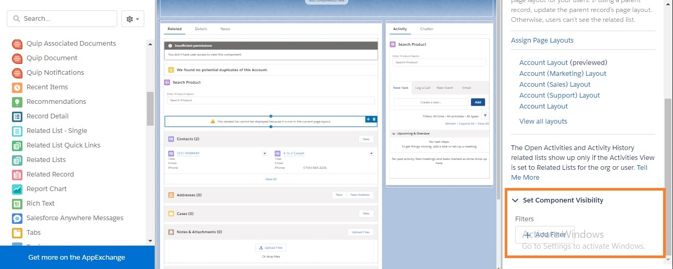Image resolution: width=673 pixels, height=269 pixels.
Task: Click Search Product field in Related tab
Action: point(271,100)
